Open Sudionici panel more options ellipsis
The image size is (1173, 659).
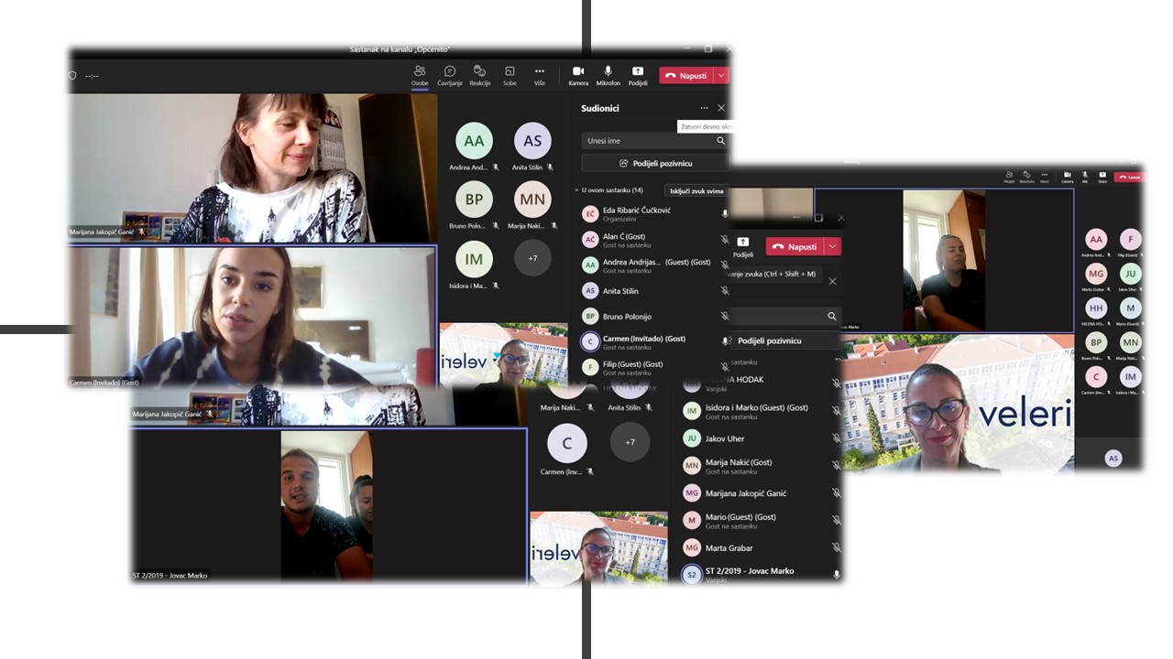704,108
